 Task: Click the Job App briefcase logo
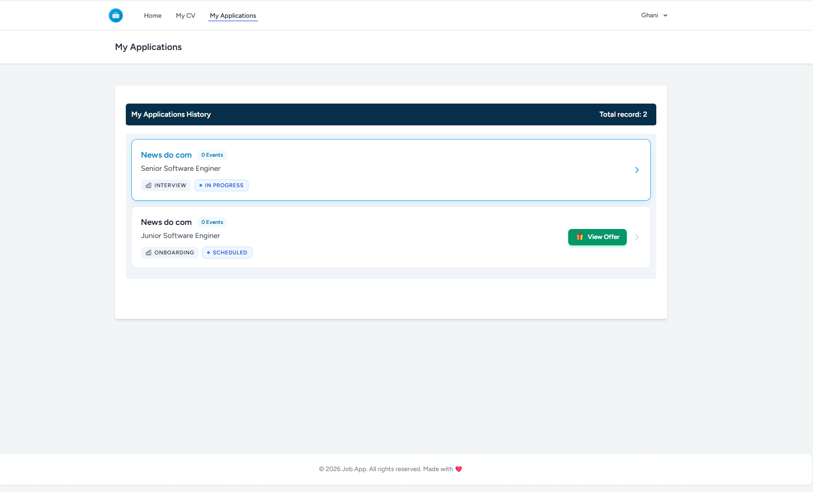(x=116, y=15)
